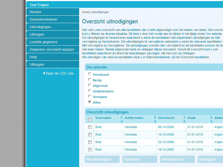Check the row sent on 10-10-2008
Viewport: 223px width, 167px height.
click(x=90, y=134)
